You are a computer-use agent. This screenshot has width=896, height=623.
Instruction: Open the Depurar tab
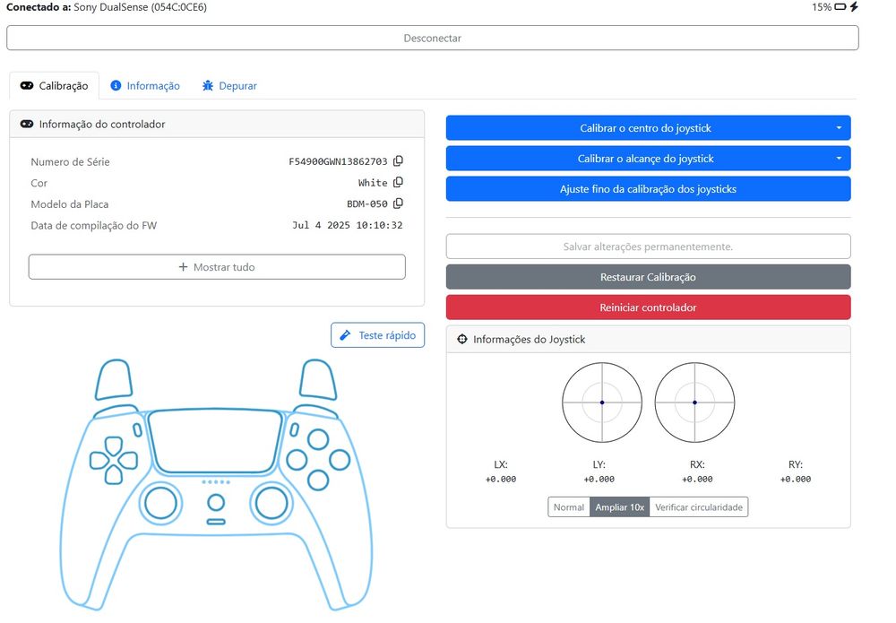pos(229,86)
